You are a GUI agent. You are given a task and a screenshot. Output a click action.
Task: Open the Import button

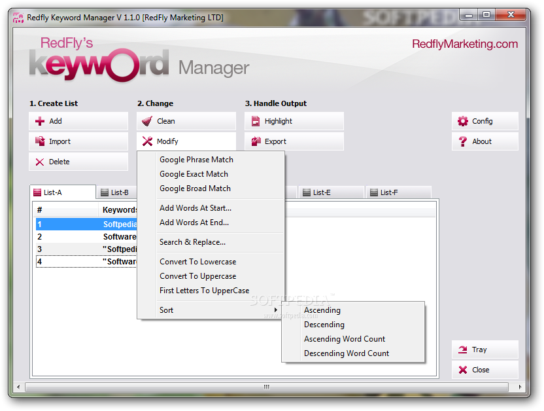pos(78,141)
